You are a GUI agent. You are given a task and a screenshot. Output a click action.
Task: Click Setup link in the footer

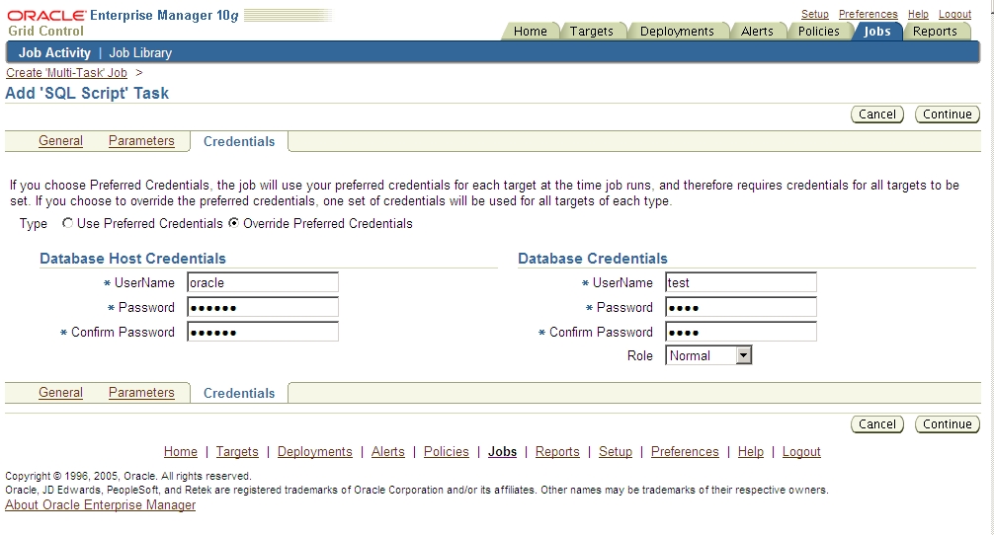[616, 451]
